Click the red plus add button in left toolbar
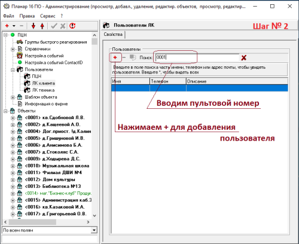 coord(7,26)
